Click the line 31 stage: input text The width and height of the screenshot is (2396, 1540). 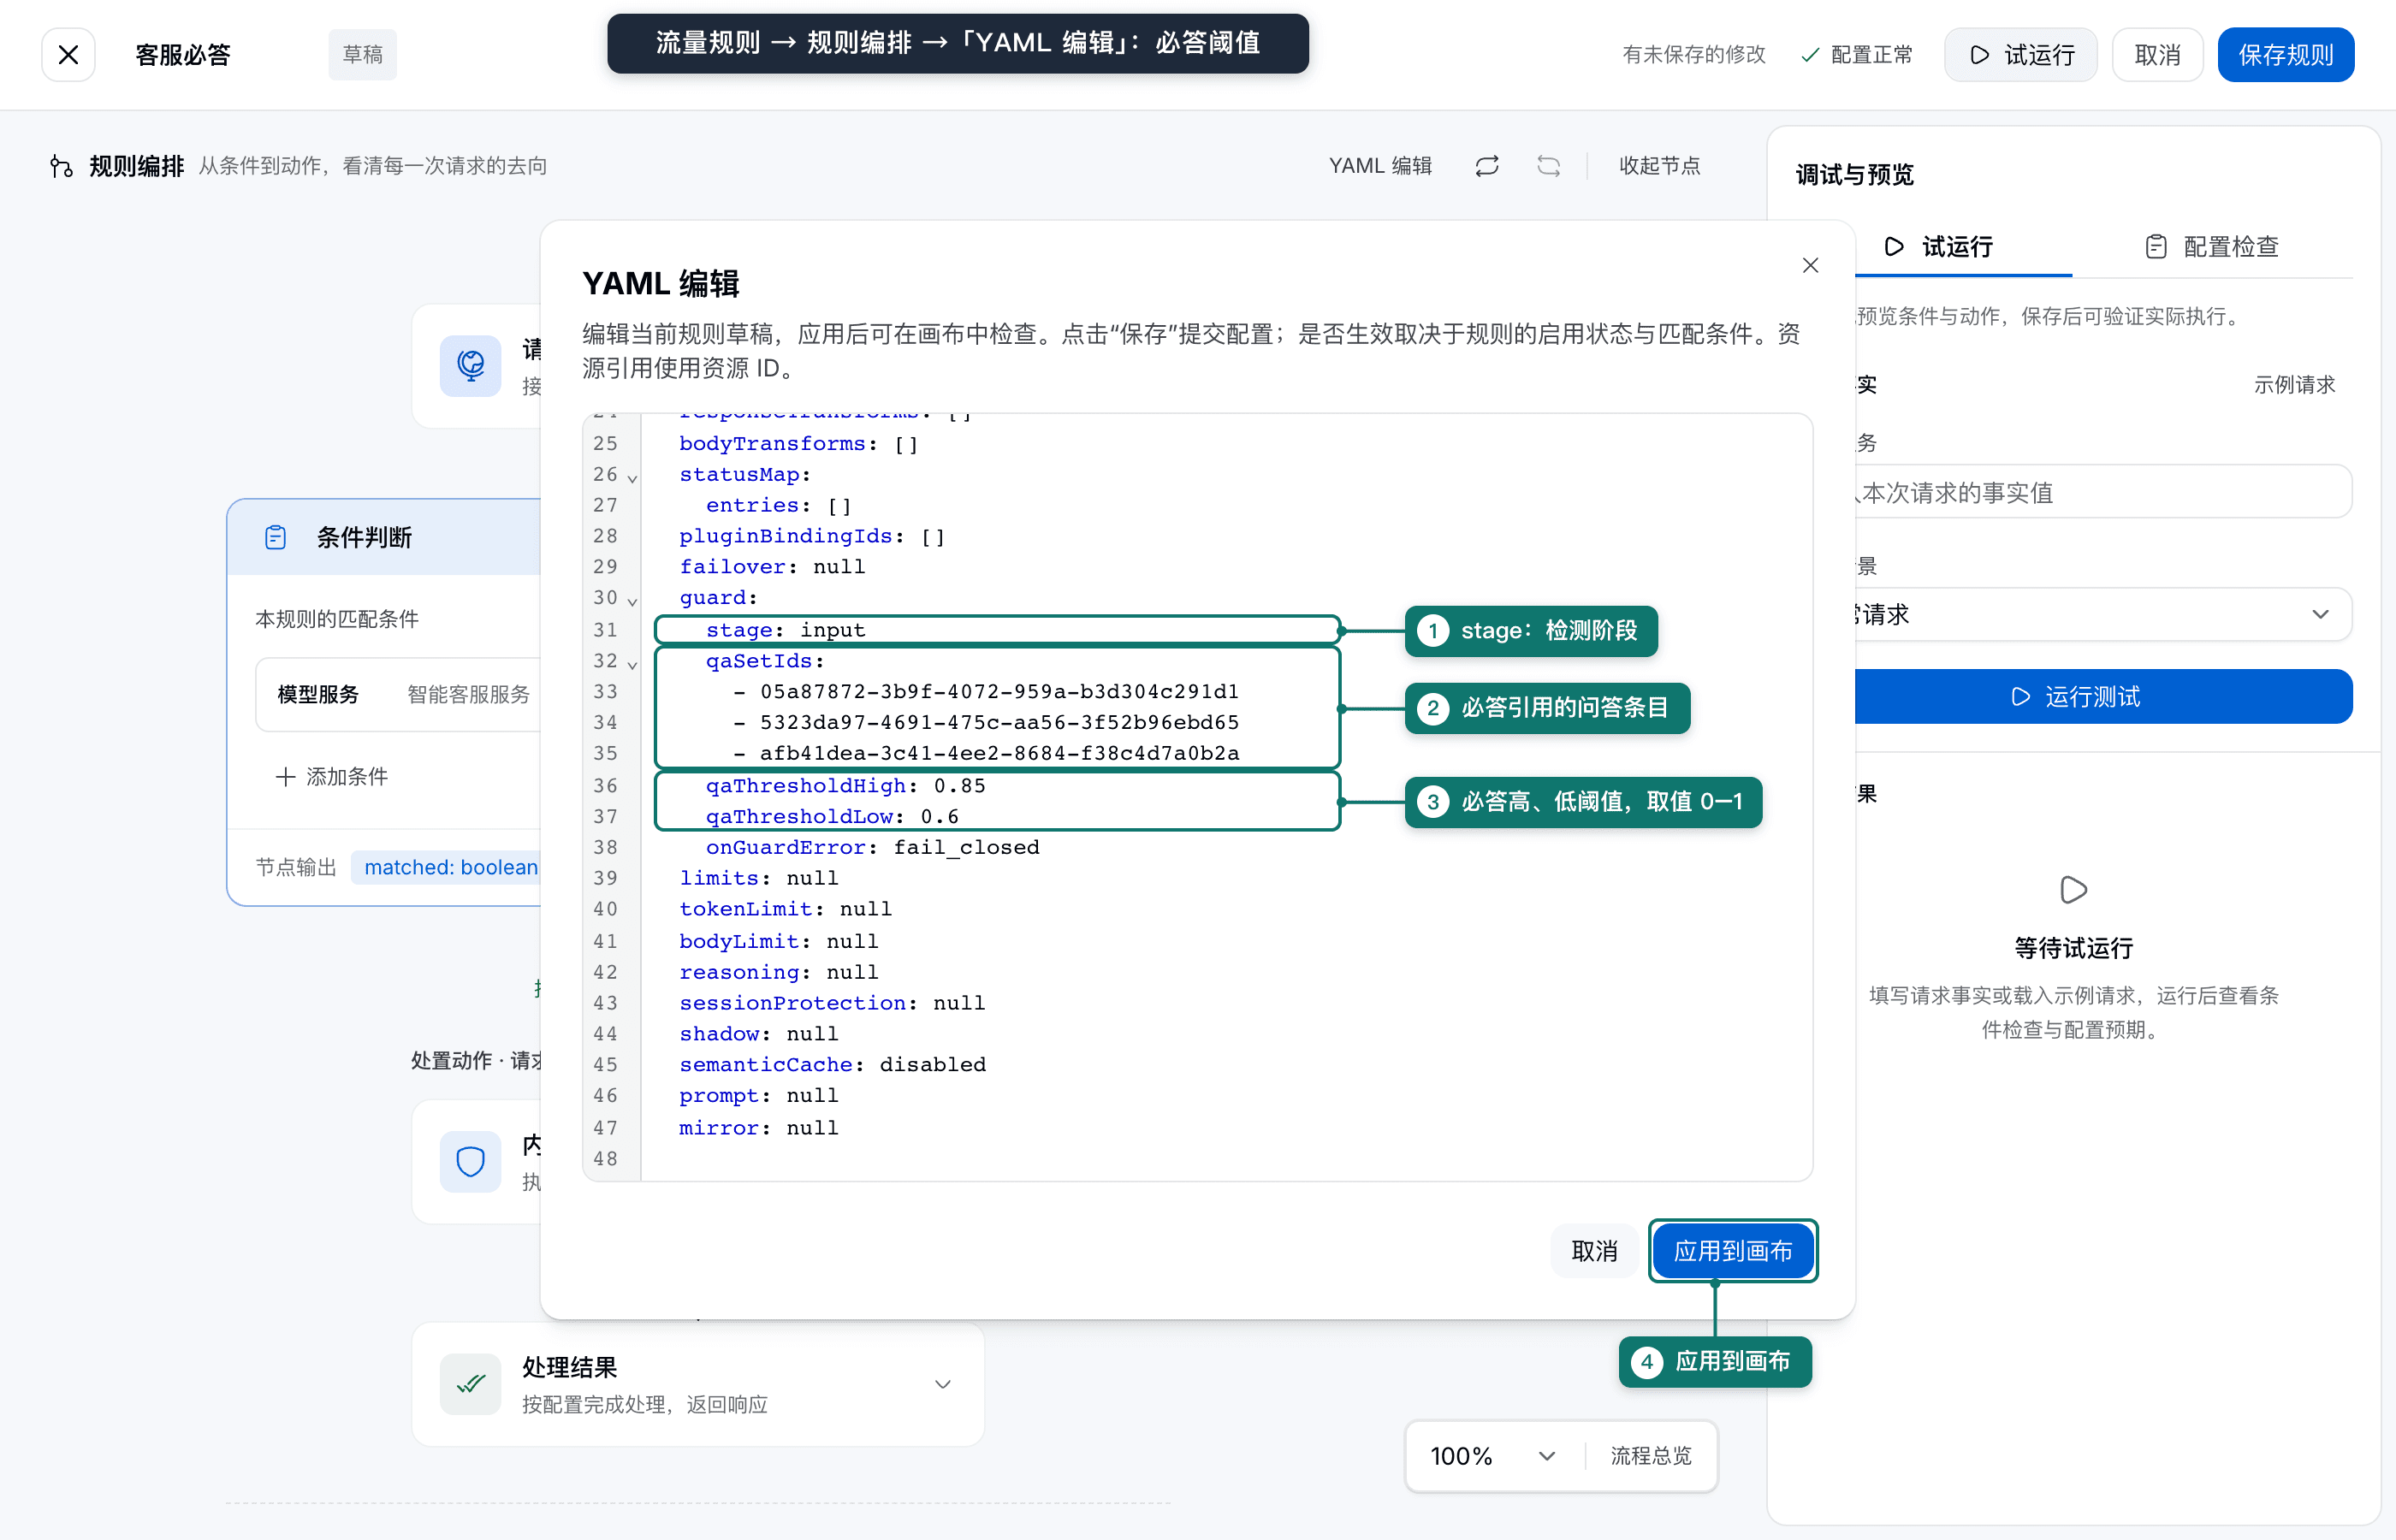785,630
